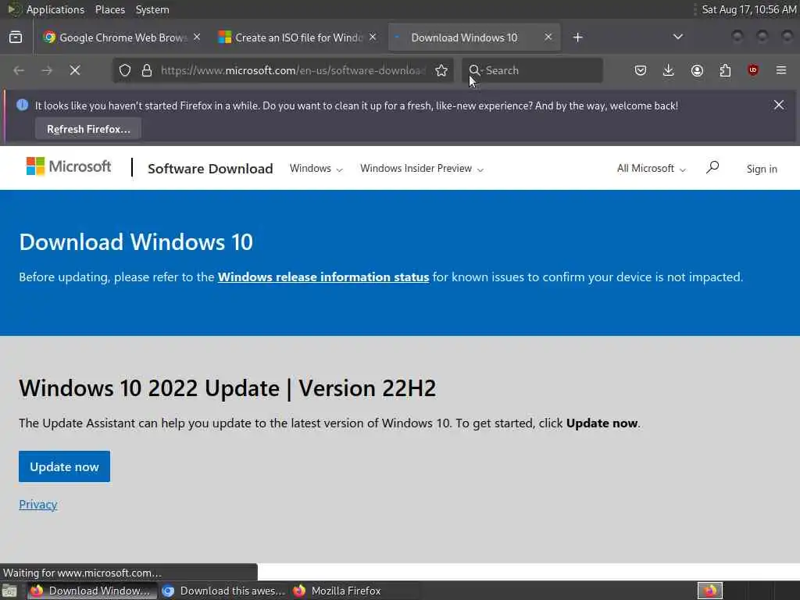Click the Firefox Search box
Screen dimensions: 800x600
pyautogui.click(x=532, y=70)
